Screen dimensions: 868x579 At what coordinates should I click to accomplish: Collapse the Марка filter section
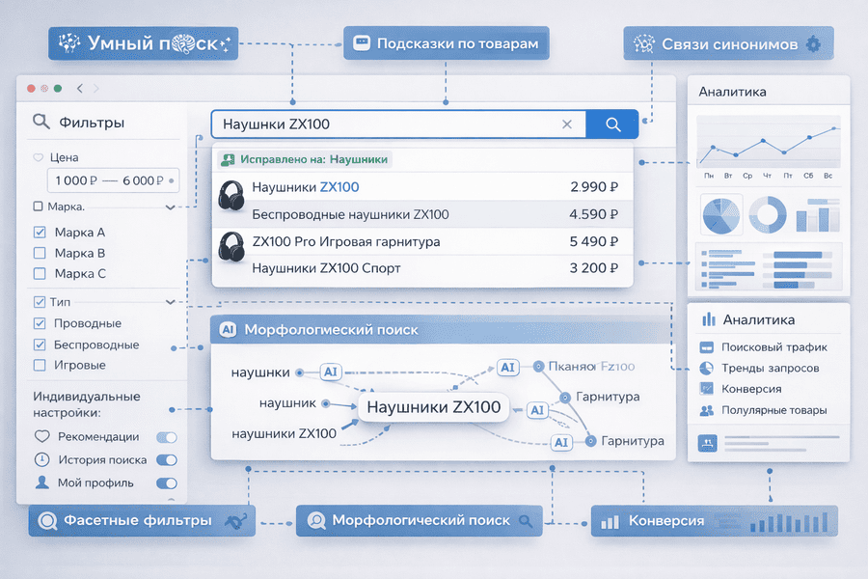170,206
